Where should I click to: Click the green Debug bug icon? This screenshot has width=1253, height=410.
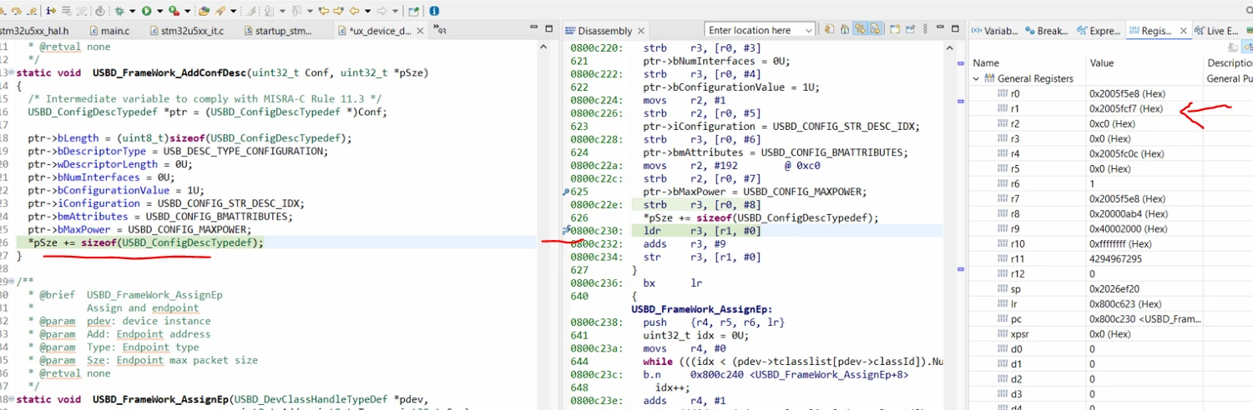click(x=119, y=11)
